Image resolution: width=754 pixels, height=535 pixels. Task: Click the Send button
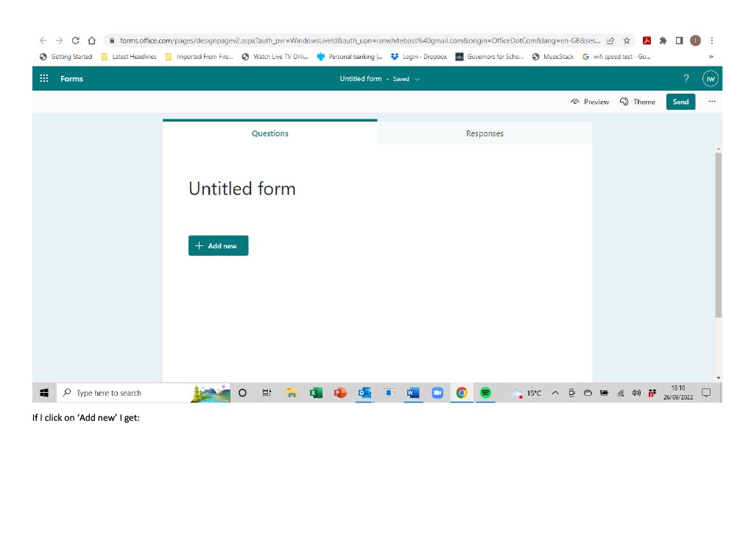pos(680,102)
